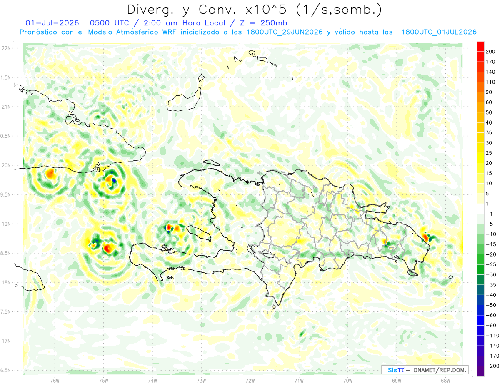
Task: Click the colorbar label "200"
Action: [x=490, y=52]
